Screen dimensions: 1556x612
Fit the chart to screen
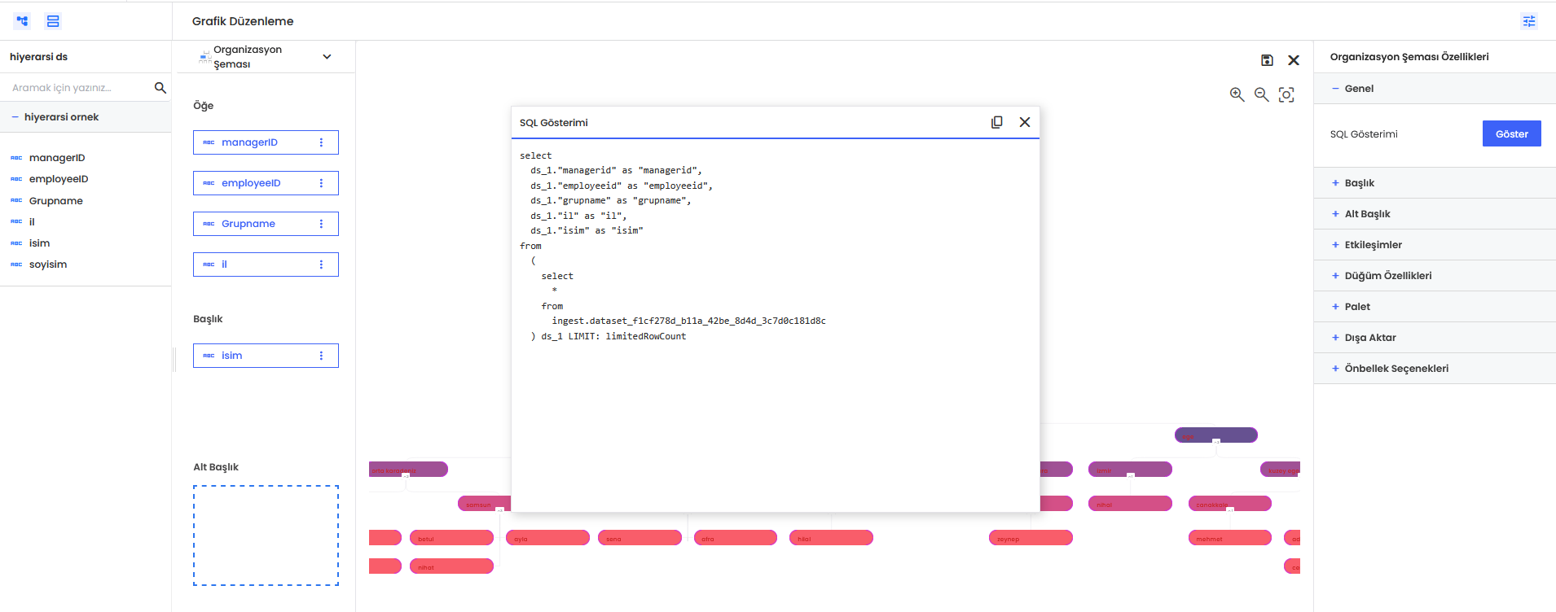pos(1286,94)
